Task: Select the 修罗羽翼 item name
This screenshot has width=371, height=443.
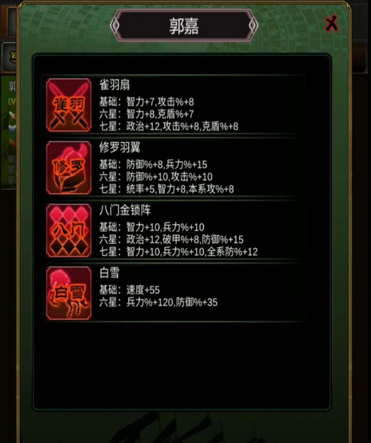Action: (120, 147)
